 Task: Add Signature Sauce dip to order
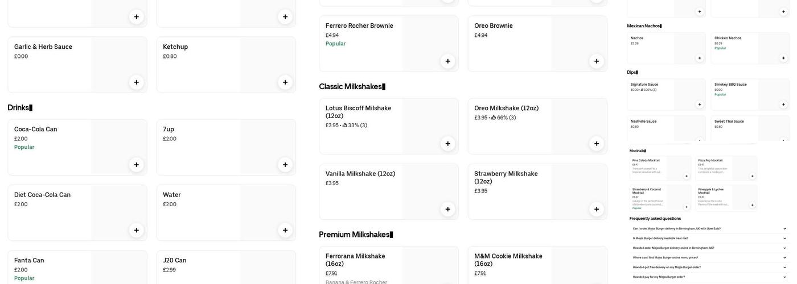coord(700,105)
